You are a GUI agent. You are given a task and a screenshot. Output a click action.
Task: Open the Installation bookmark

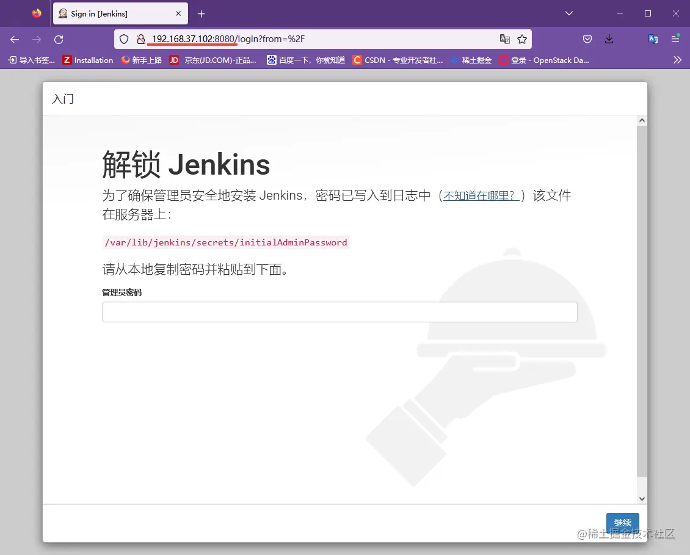coord(88,60)
